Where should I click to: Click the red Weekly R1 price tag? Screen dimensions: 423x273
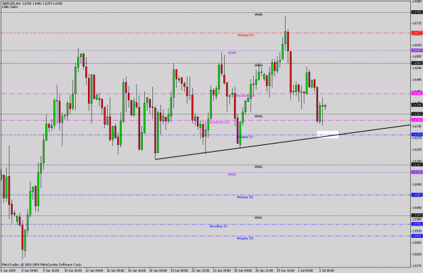[417, 33]
